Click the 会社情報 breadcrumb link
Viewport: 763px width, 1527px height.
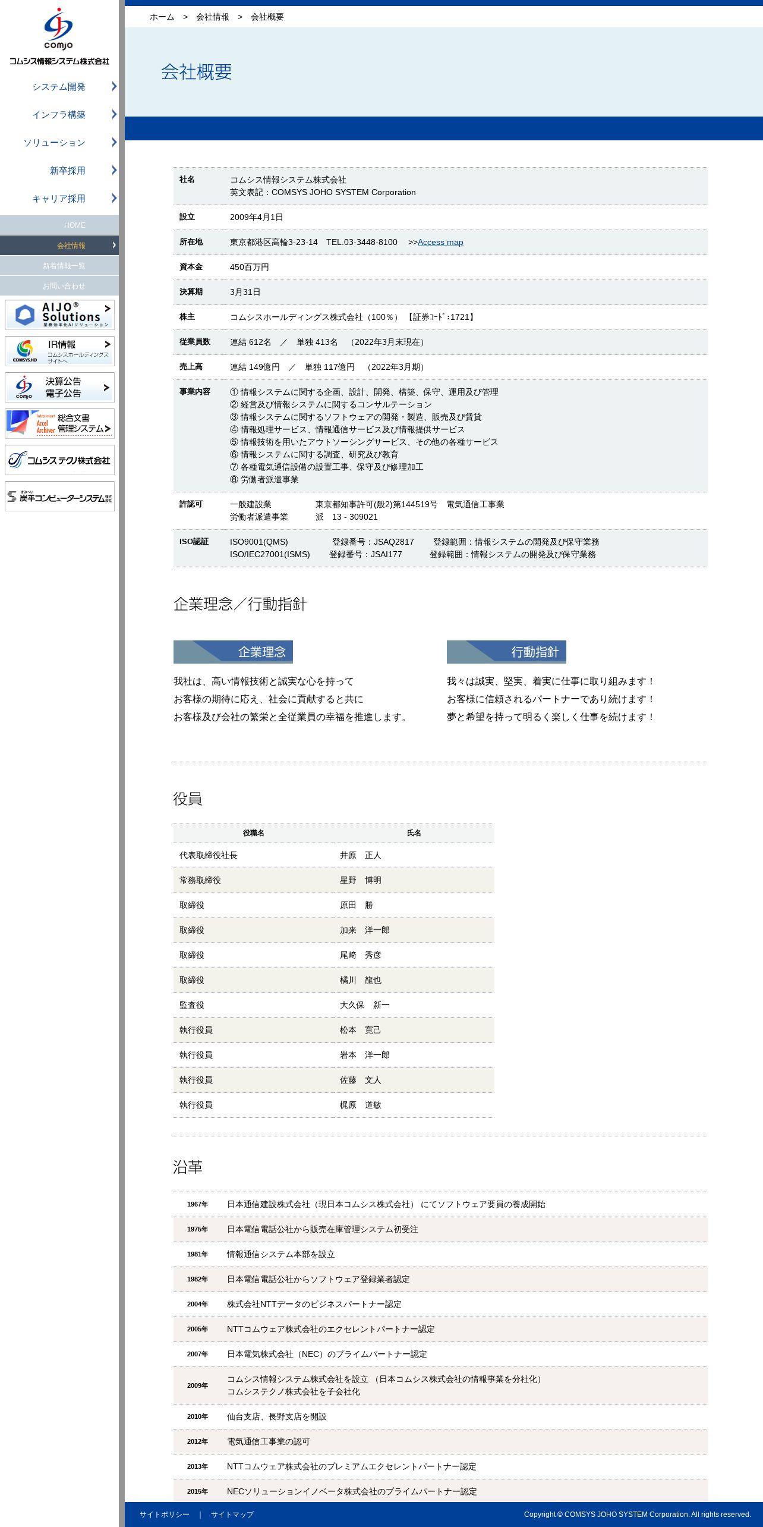[x=212, y=17]
